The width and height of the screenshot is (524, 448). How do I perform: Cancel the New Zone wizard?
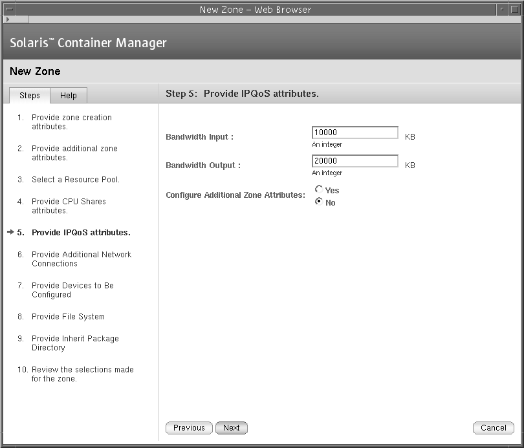tap(493, 427)
